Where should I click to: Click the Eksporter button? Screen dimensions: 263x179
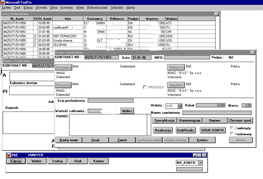63,85
